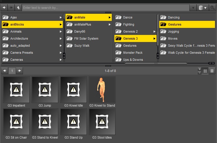217x143 pixels.
Task: Open the aniMatePlus folder
Action: [88, 24]
